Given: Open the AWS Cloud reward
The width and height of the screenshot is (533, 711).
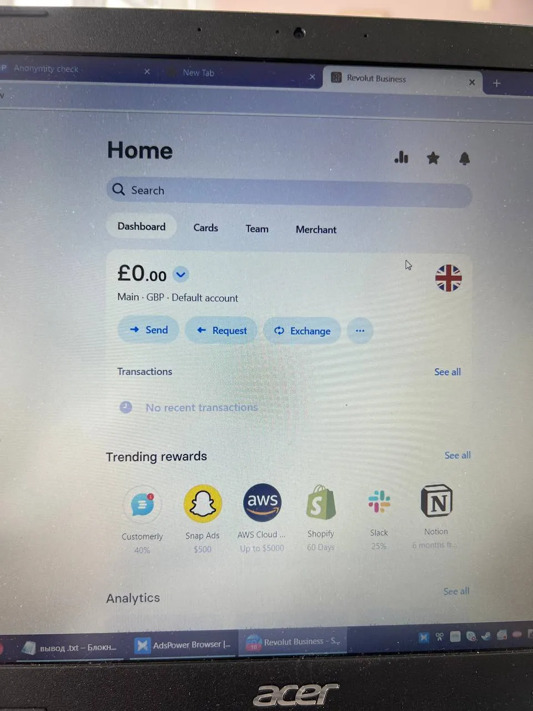Looking at the screenshot, I should 262,502.
